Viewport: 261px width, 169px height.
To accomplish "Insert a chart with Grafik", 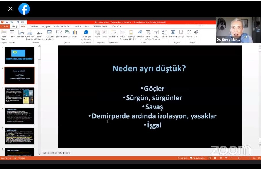I will coord(75,32).
